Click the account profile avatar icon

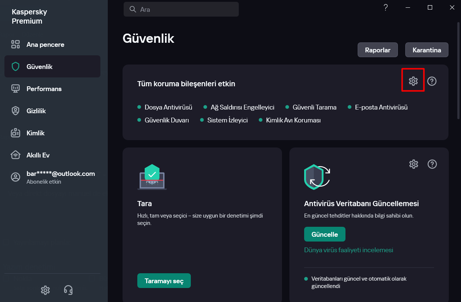pos(16,177)
